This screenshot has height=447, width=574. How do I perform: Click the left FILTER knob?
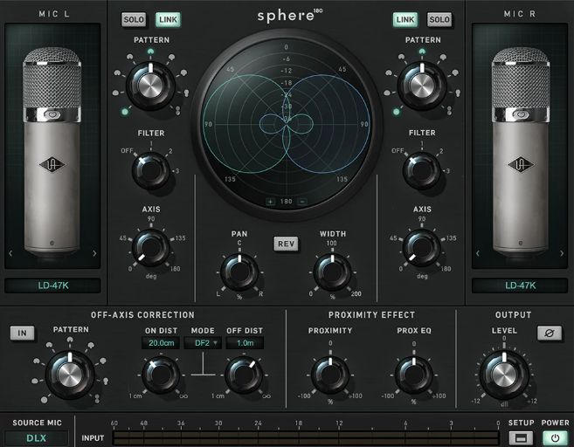click(151, 170)
